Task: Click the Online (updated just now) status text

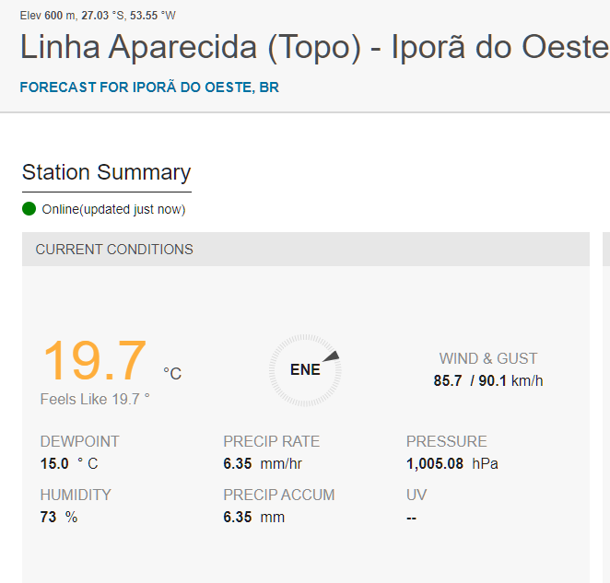Action: 113,209
